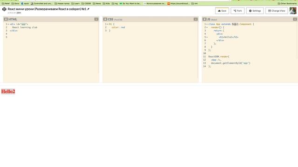Open the Other Bookmarks folder

[x=287, y=3]
